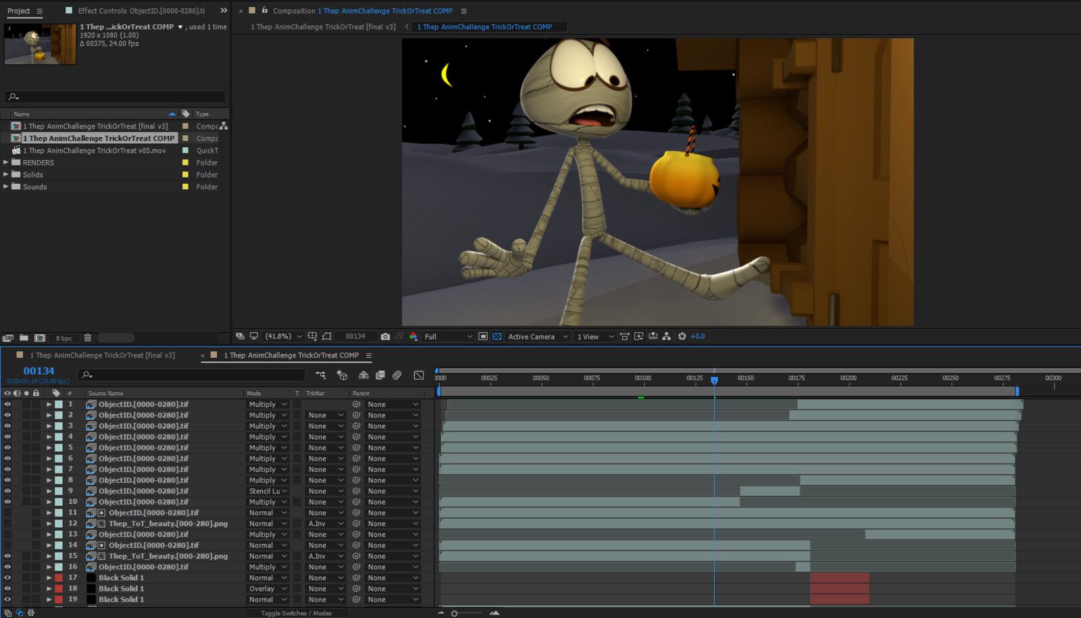Toggle the Transparency Grid in the viewer
Viewport: 1081px width, 618px height.
pyautogui.click(x=497, y=336)
